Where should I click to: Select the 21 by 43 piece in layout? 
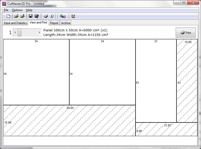[x=156, y=81]
